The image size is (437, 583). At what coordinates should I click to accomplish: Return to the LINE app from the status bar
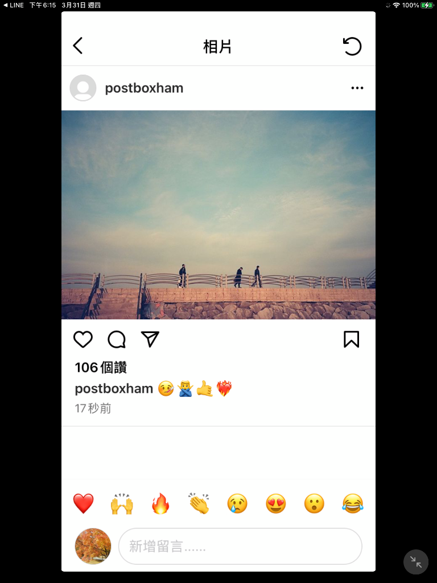(14, 5)
